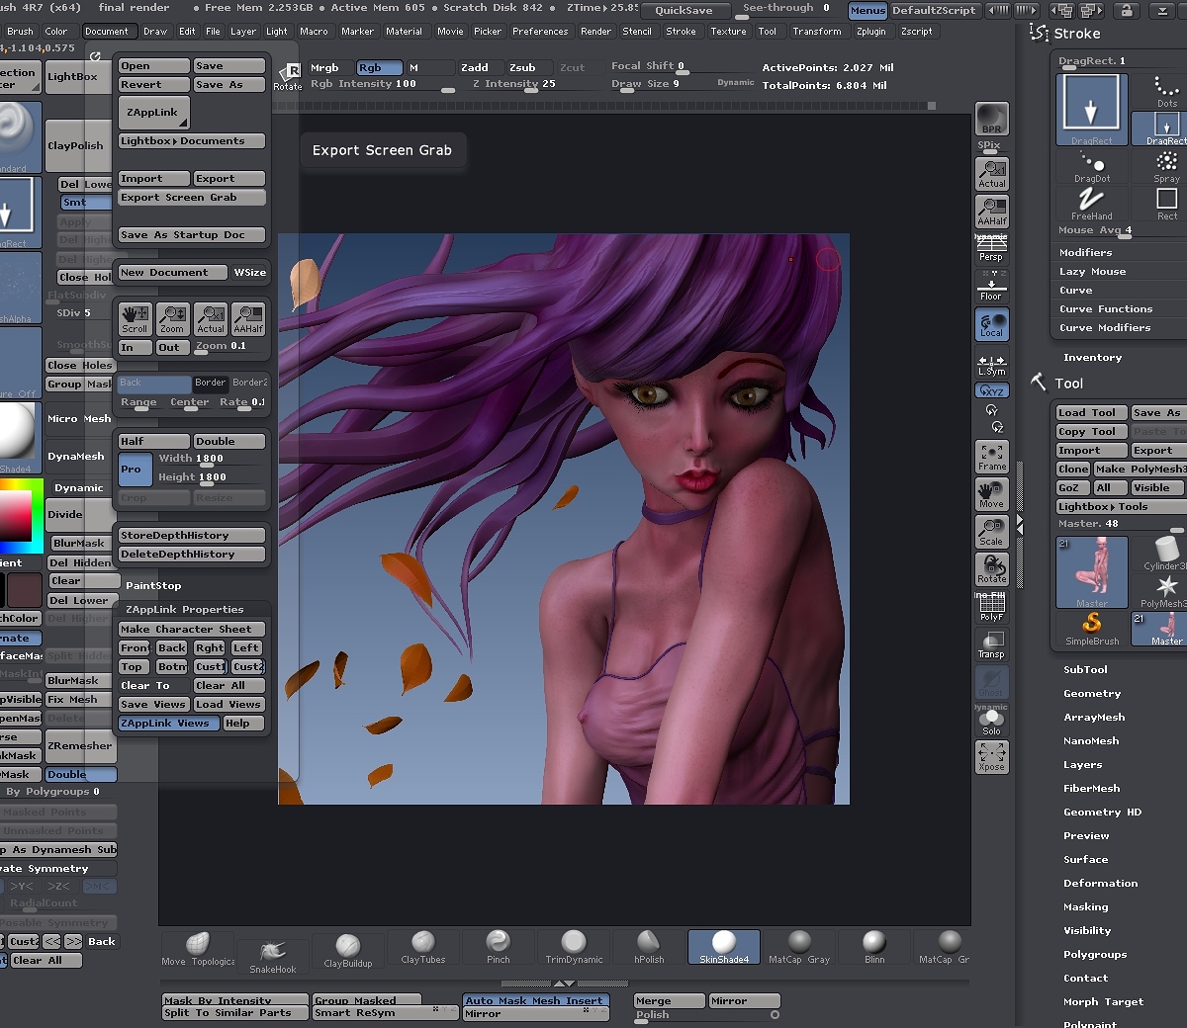Expand the Lazy Mouse section
Screen dimensions: 1187x1028
tap(1092, 271)
